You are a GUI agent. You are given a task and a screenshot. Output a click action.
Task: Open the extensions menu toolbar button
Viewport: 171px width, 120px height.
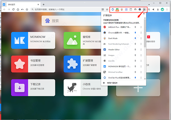(144, 9)
